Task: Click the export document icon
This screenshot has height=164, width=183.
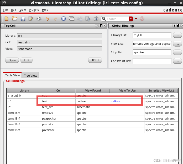Action: (88, 19)
